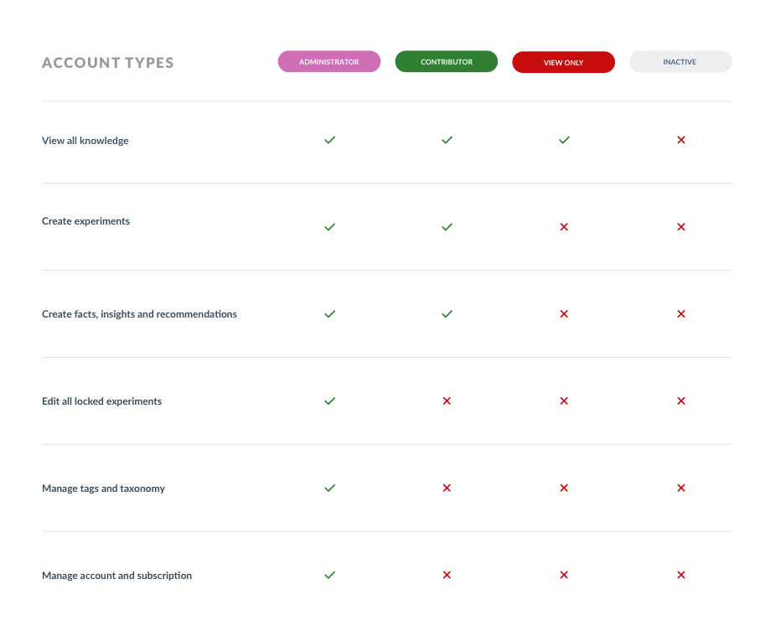Click the Manage account and subscription label
The width and height of the screenshot is (760, 636).
[x=116, y=576]
